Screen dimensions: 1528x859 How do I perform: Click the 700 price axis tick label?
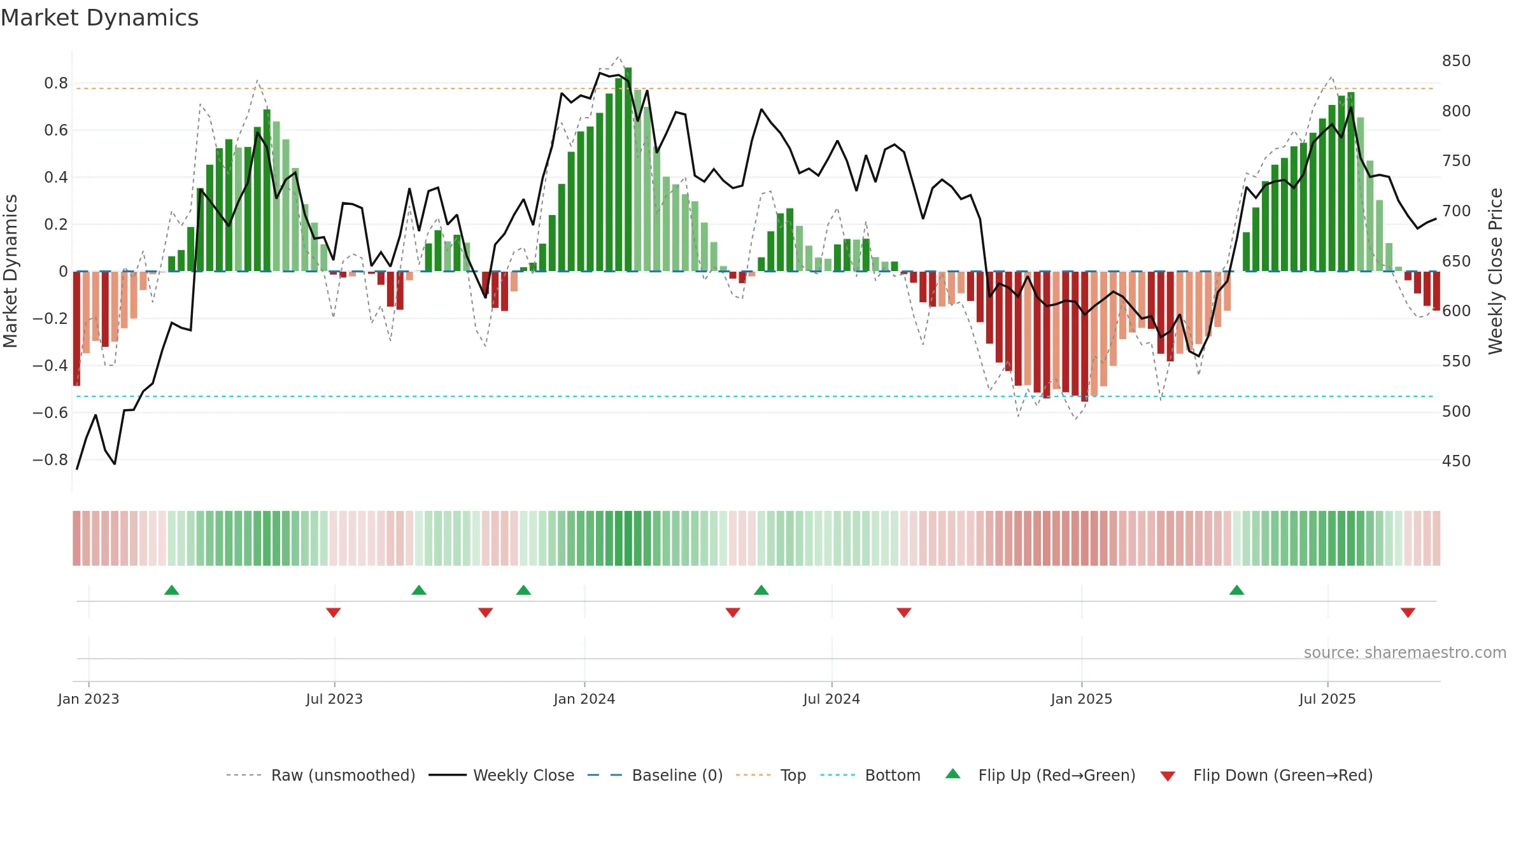[x=1456, y=211]
